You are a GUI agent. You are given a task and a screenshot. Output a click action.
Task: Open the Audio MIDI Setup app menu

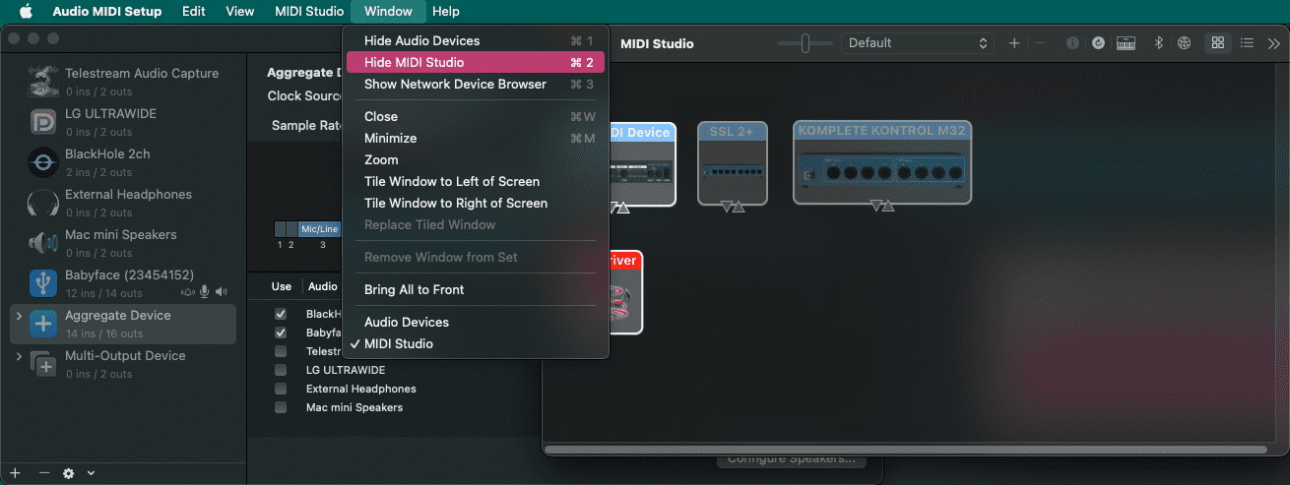click(x=107, y=12)
